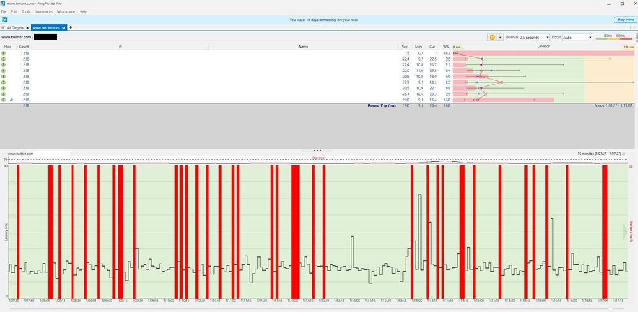Click the Latency graph column header

point(543,47)
